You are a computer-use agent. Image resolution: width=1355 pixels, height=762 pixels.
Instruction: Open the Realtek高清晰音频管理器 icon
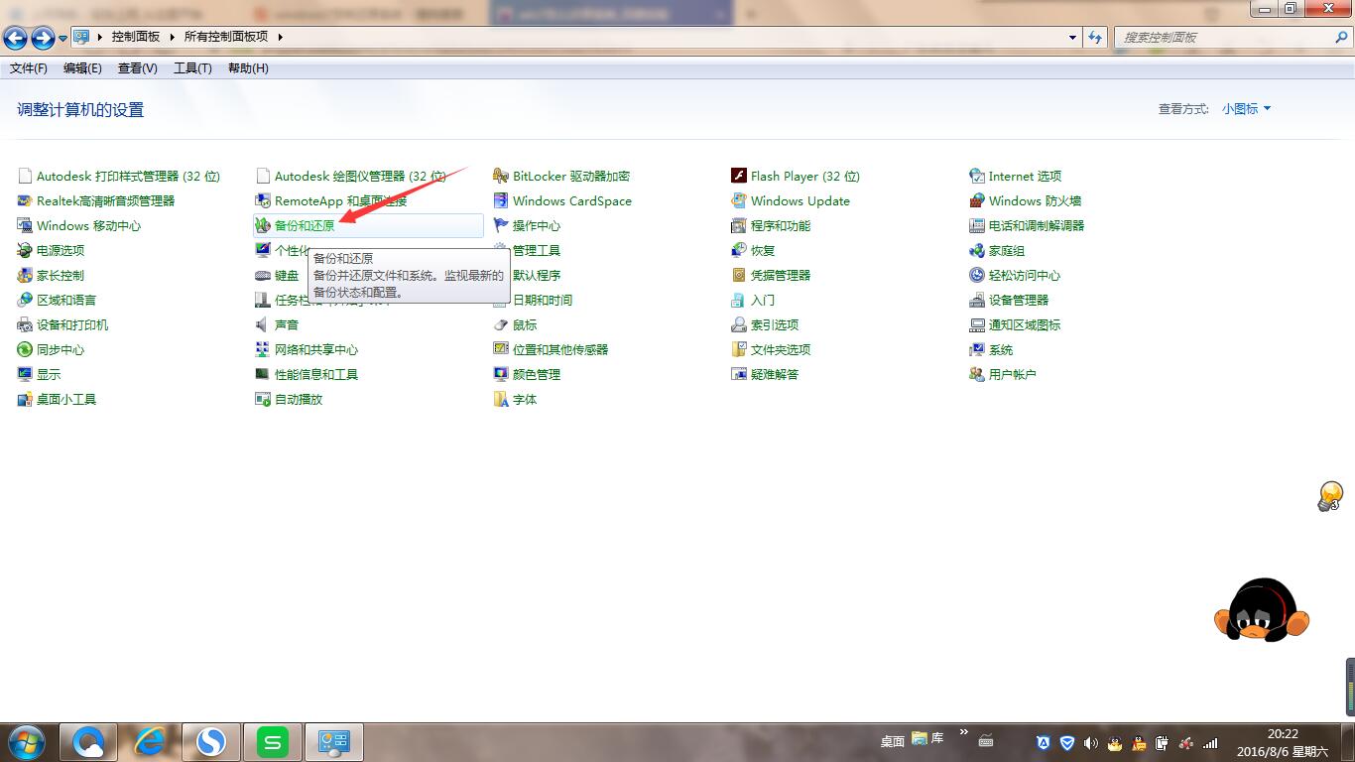point(25,200)
